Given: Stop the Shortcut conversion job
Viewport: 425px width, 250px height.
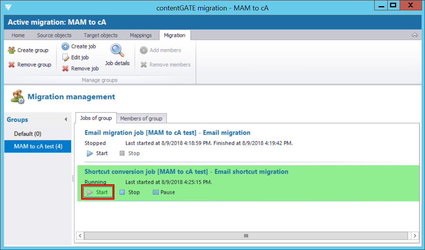Looking at the screenshot, I should click(129, 192).
